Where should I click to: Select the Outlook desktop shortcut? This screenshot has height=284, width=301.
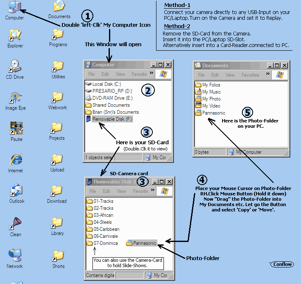[x=17, y=192]
